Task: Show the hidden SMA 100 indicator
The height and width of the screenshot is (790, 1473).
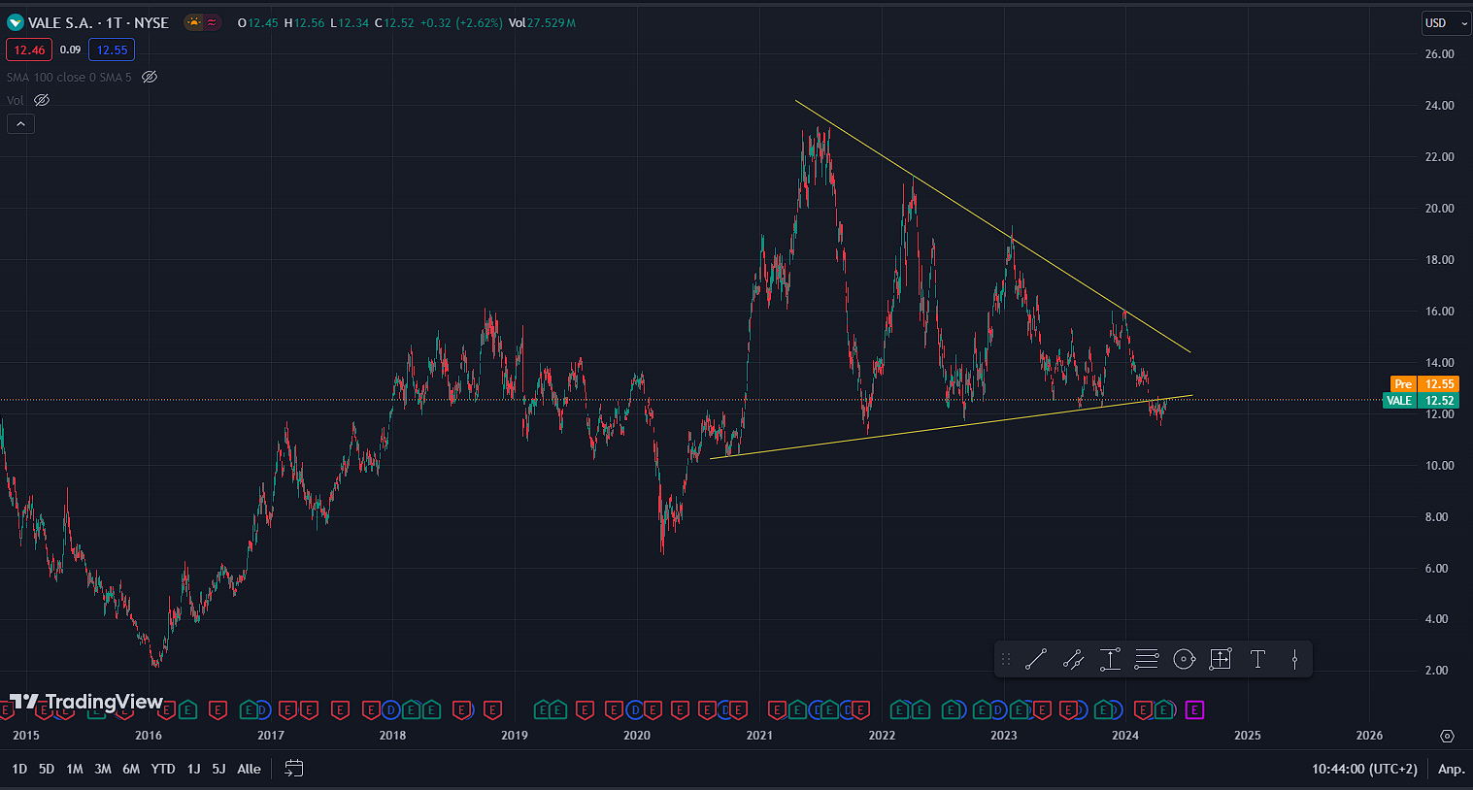Action: click(x=150, y=77)
